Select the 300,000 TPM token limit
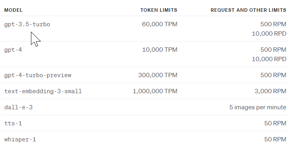The width and height of the screenshot is (295, 150). pyautogui.click(x=157, y=75)
